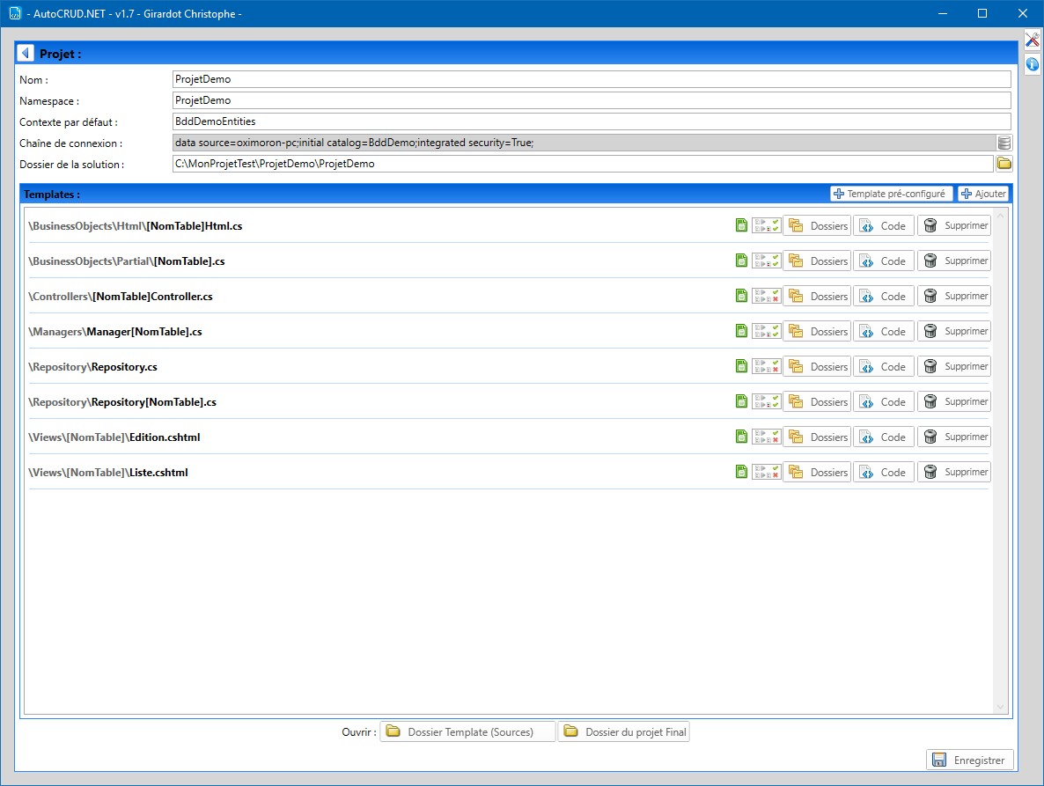Click the Contexte par défaut field
The height and width of the screenshot is (786, 1044).
(592, 121)
